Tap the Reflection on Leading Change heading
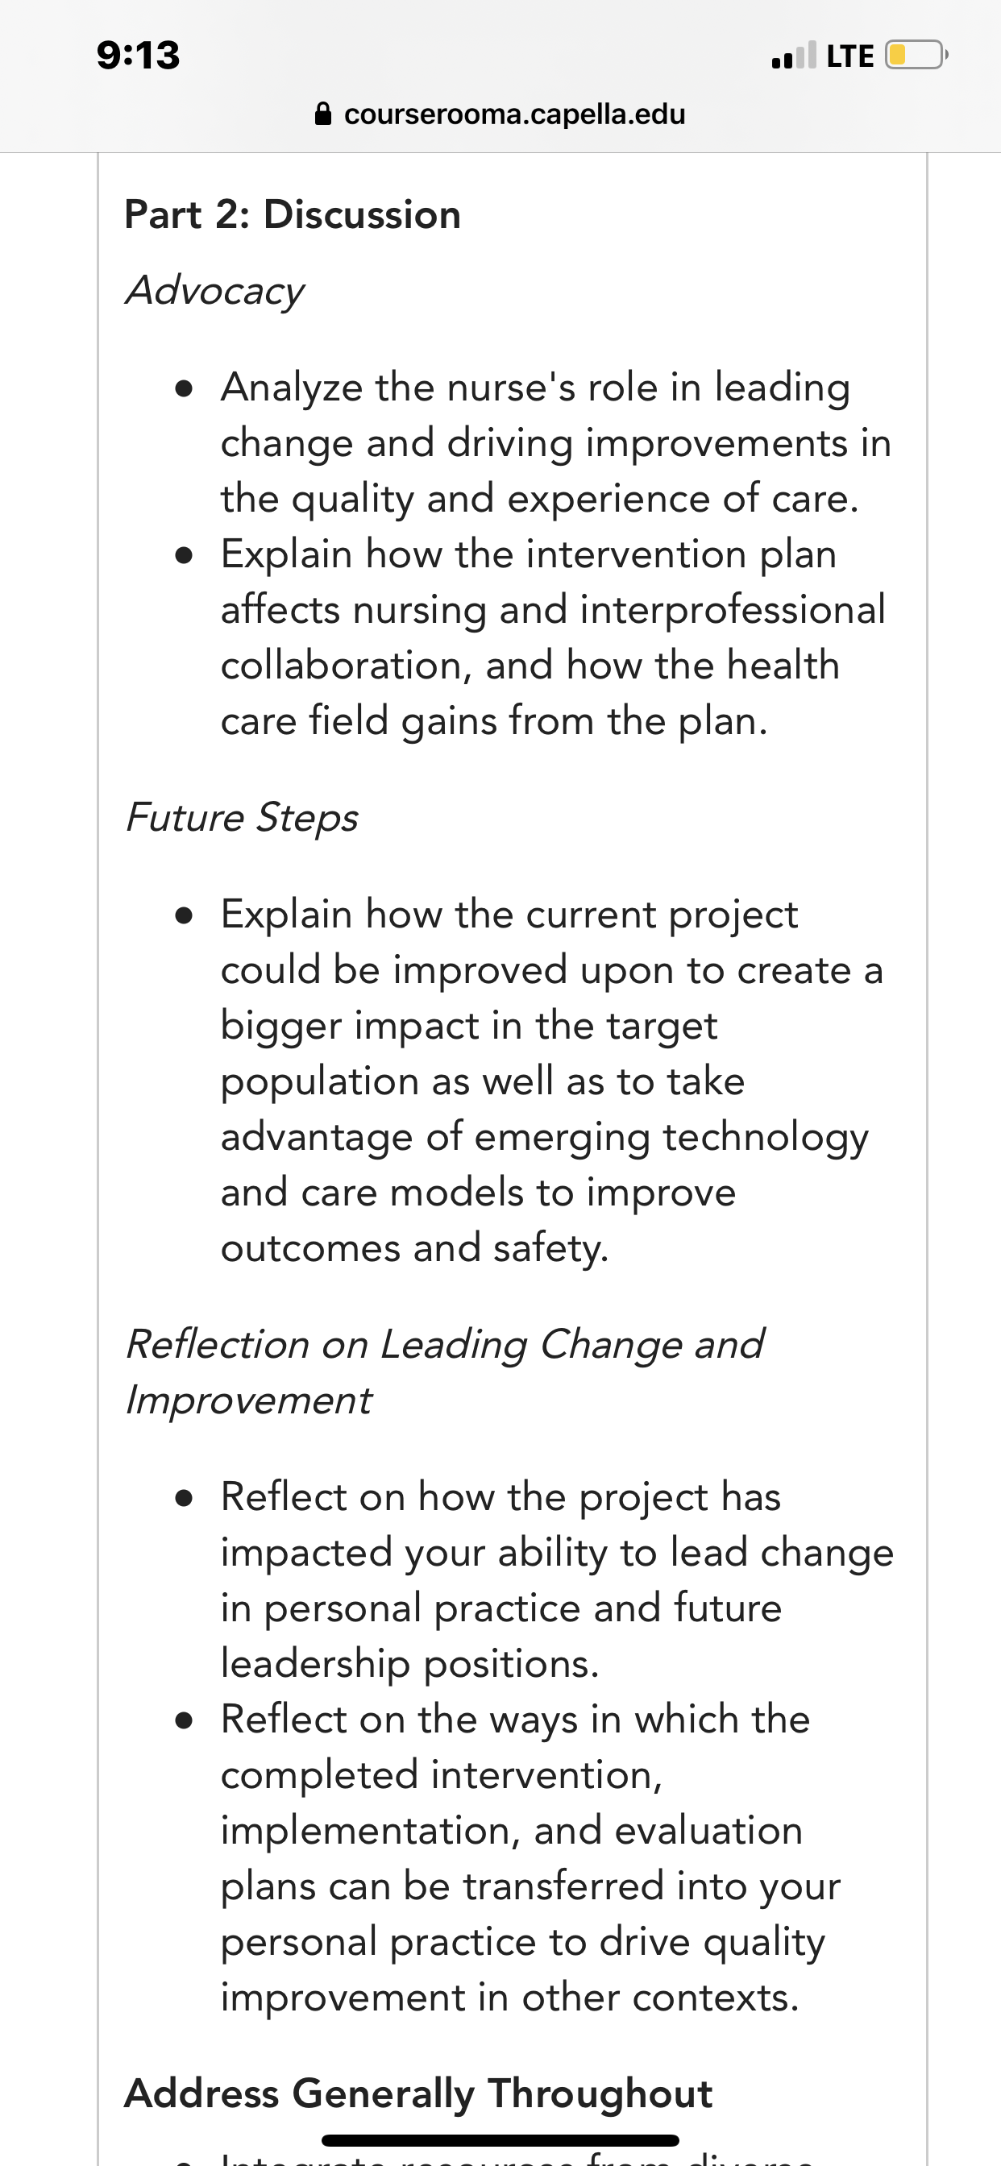The image size is (1001, 2166). 444,1371
